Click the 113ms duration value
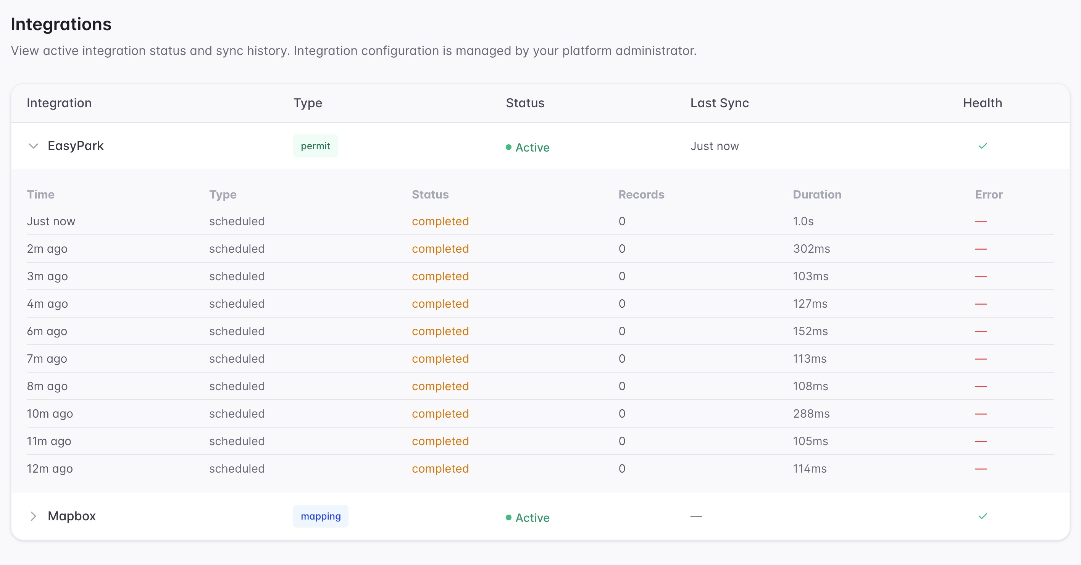This screenshot has width=1081, height=565. pos(810,359)
